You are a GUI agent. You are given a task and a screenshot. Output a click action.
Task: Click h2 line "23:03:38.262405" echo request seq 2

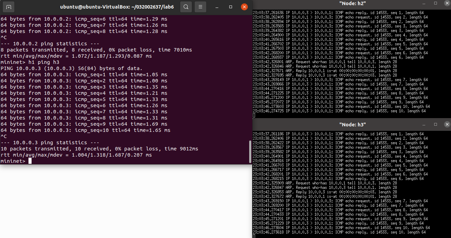click(340, 17)
